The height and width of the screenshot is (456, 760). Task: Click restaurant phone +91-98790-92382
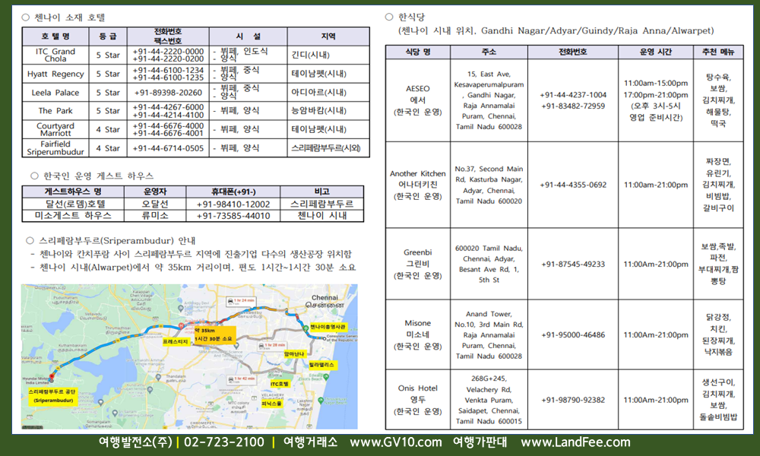click(x=573, y=400)
